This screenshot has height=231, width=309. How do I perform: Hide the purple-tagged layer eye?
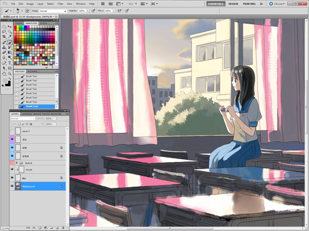tap(12, 139)
